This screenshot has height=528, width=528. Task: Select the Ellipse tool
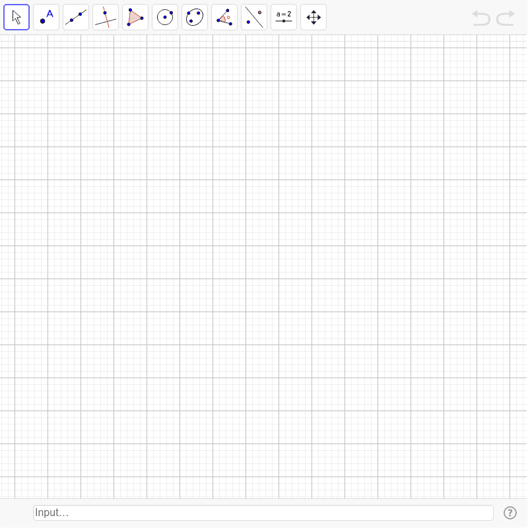pos(195,16)
